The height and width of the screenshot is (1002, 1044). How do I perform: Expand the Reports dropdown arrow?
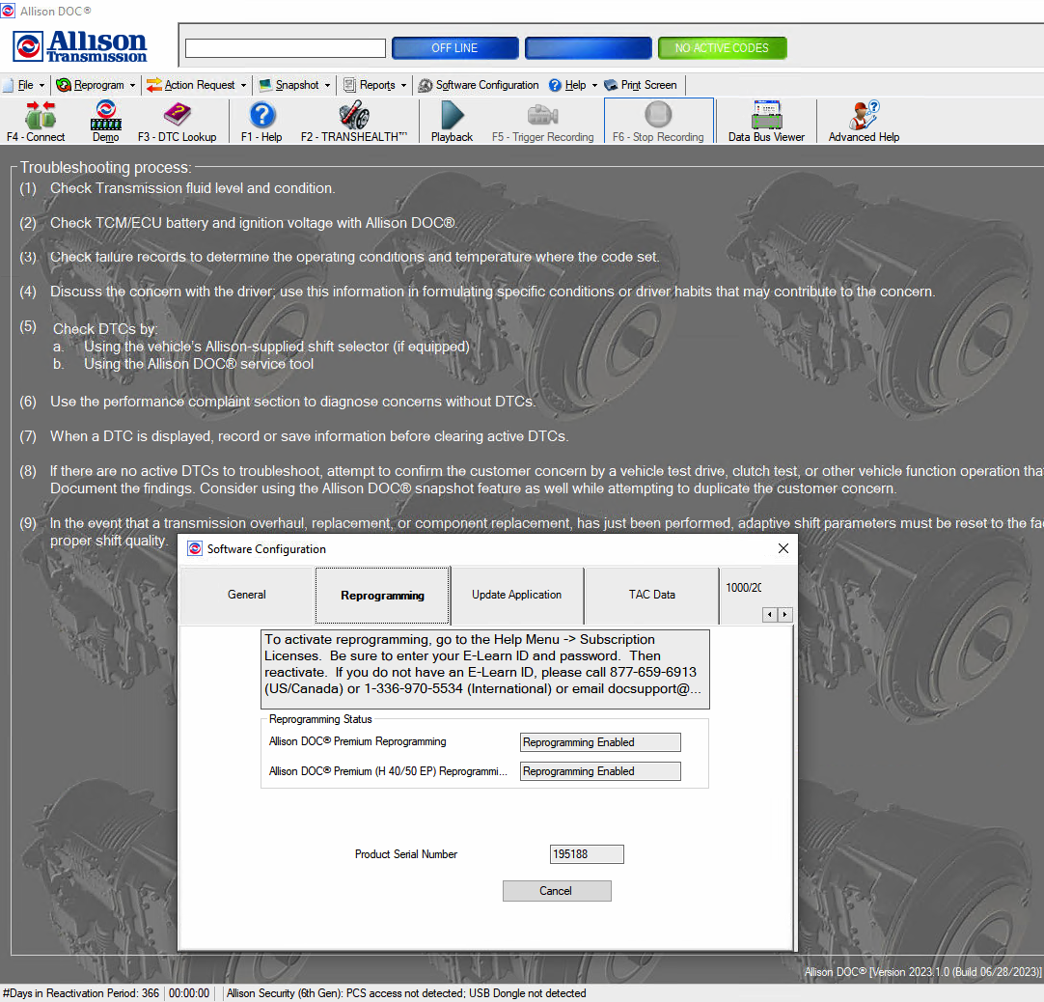[403, 85]
